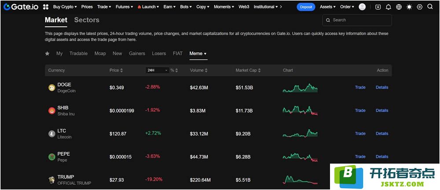The image size is (440, 190).
Task: Click the PEPE coin icon
Action: click(x=51, y=157)
